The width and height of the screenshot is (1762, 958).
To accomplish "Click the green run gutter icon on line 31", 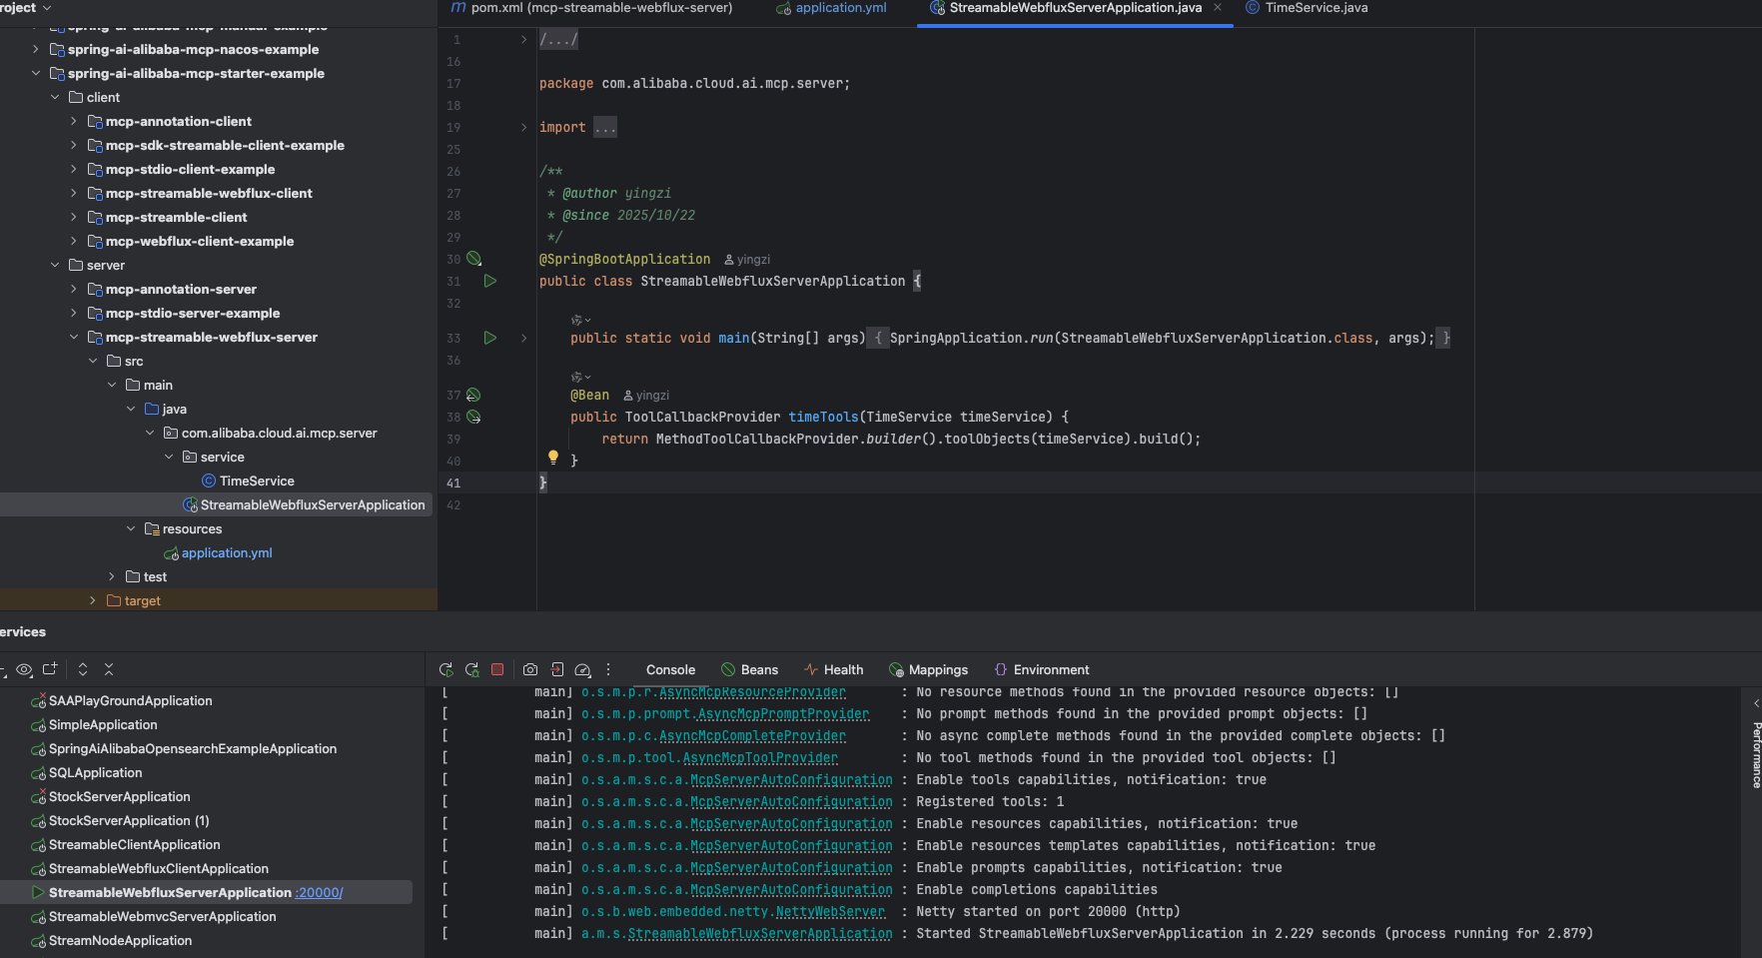I will coord(490,282).
